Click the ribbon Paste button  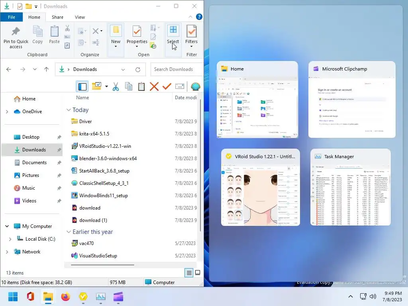[54, 35]
